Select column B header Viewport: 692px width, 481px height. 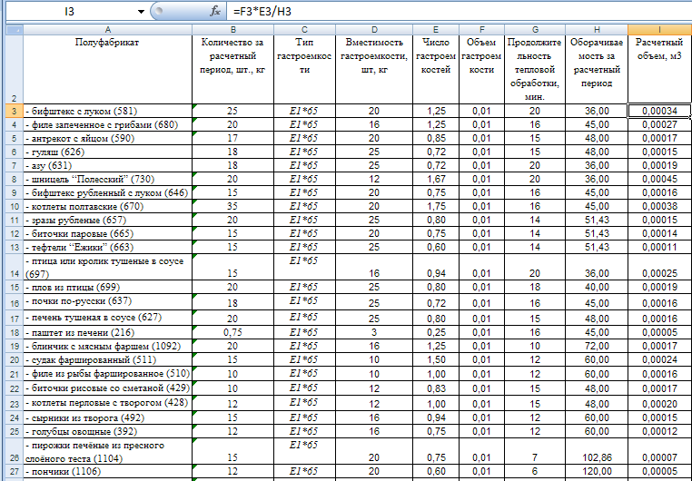[x=233, y=30]
